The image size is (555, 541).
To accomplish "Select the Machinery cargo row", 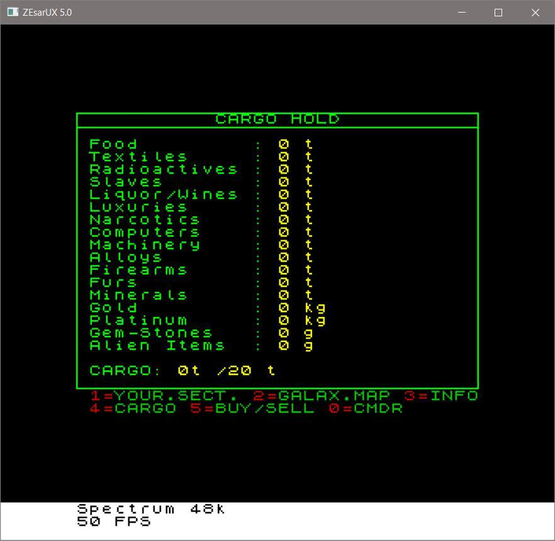I will point(201,245).
